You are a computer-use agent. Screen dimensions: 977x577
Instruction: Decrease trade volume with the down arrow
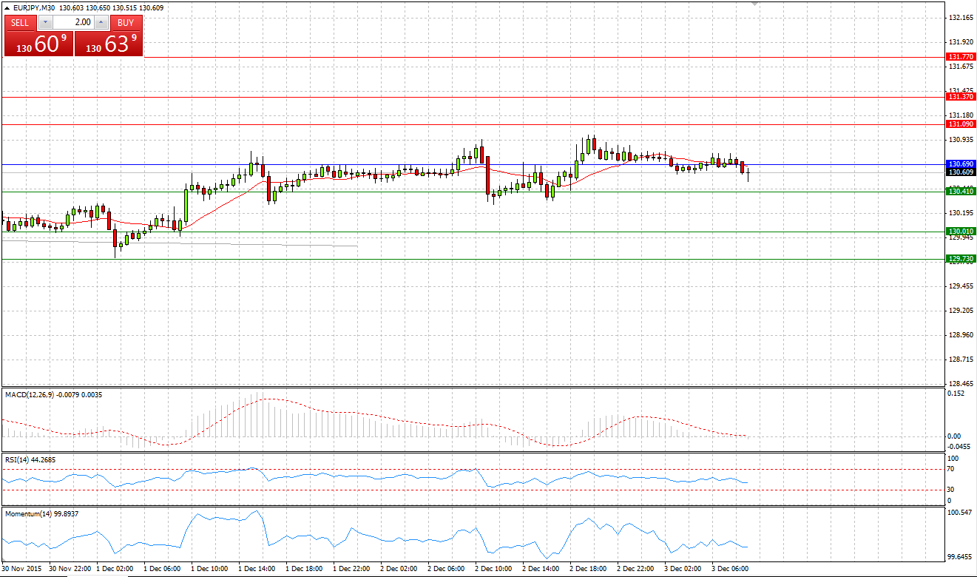point(44,22)
